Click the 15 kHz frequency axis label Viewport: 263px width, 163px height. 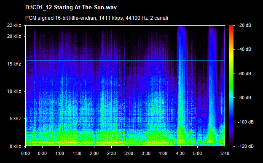tap(14, 64)
